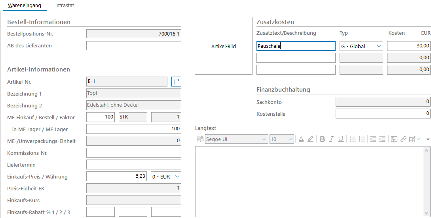Click the text highlight marker icon
This screenshot has height=218, width=431.
[310, 139]
